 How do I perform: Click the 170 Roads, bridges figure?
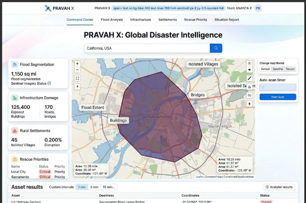(x=49, y=107)
